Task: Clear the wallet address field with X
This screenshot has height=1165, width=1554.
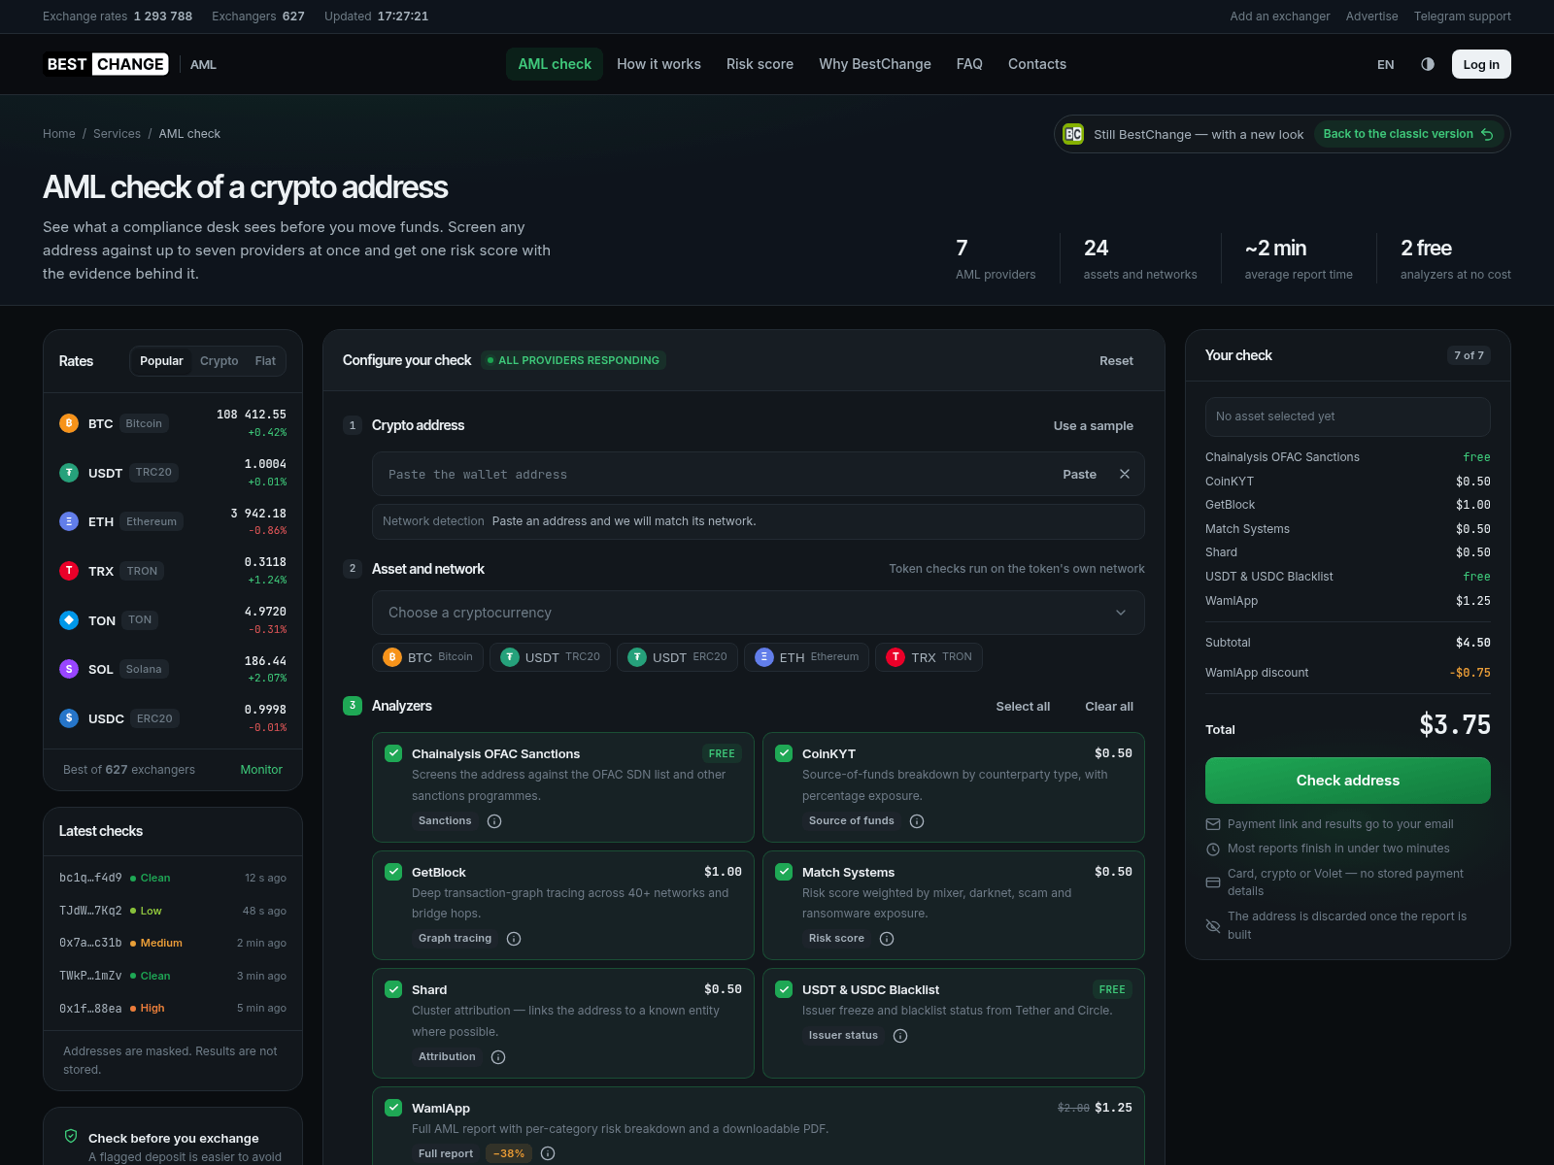Action: [1125, 474]
